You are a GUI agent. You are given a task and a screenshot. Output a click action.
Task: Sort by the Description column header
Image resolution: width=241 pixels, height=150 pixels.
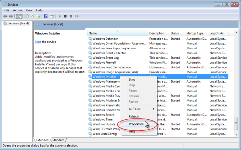[x=158, y=33]
